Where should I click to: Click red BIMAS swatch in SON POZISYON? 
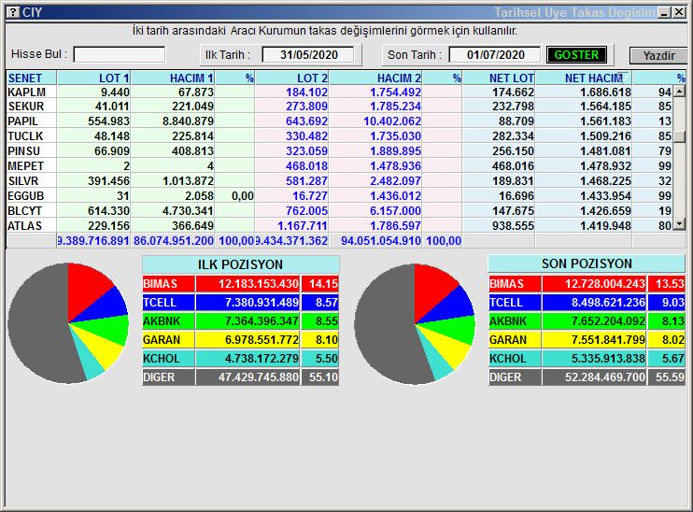click(x=515, y=284)
